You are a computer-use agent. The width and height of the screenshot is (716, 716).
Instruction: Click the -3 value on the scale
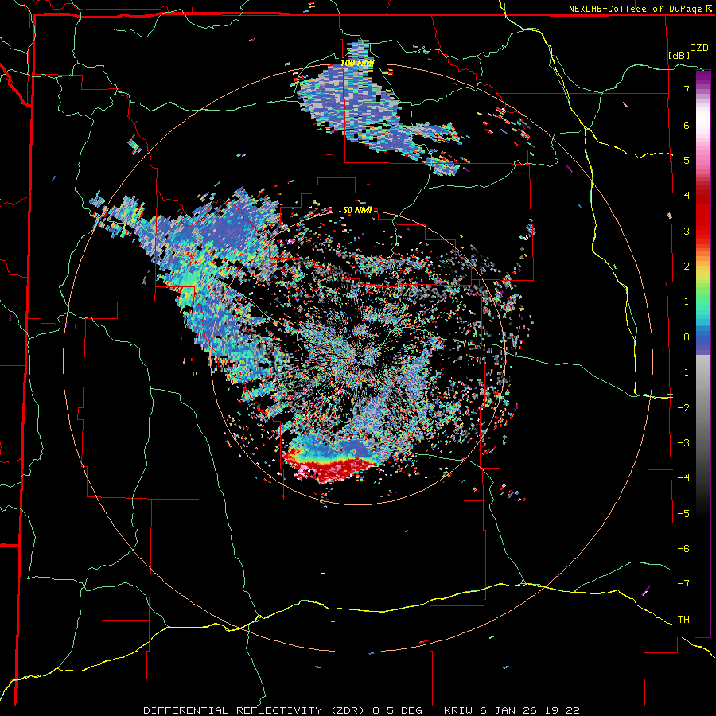[683, 443]
